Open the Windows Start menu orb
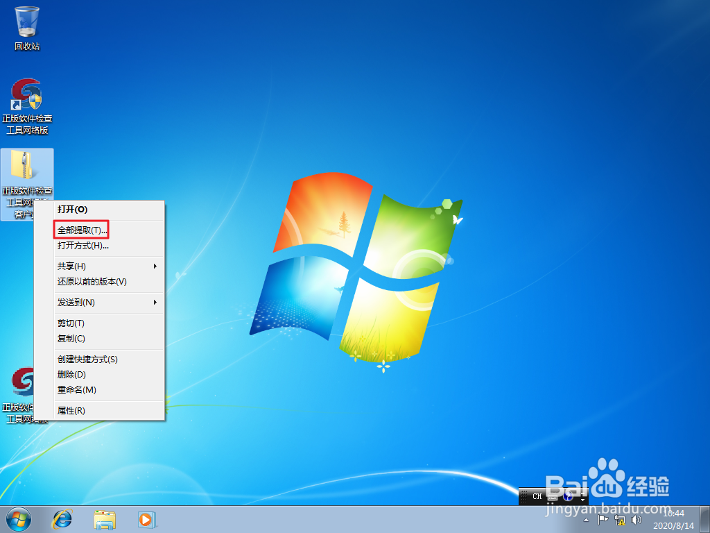 pos(19,519)
